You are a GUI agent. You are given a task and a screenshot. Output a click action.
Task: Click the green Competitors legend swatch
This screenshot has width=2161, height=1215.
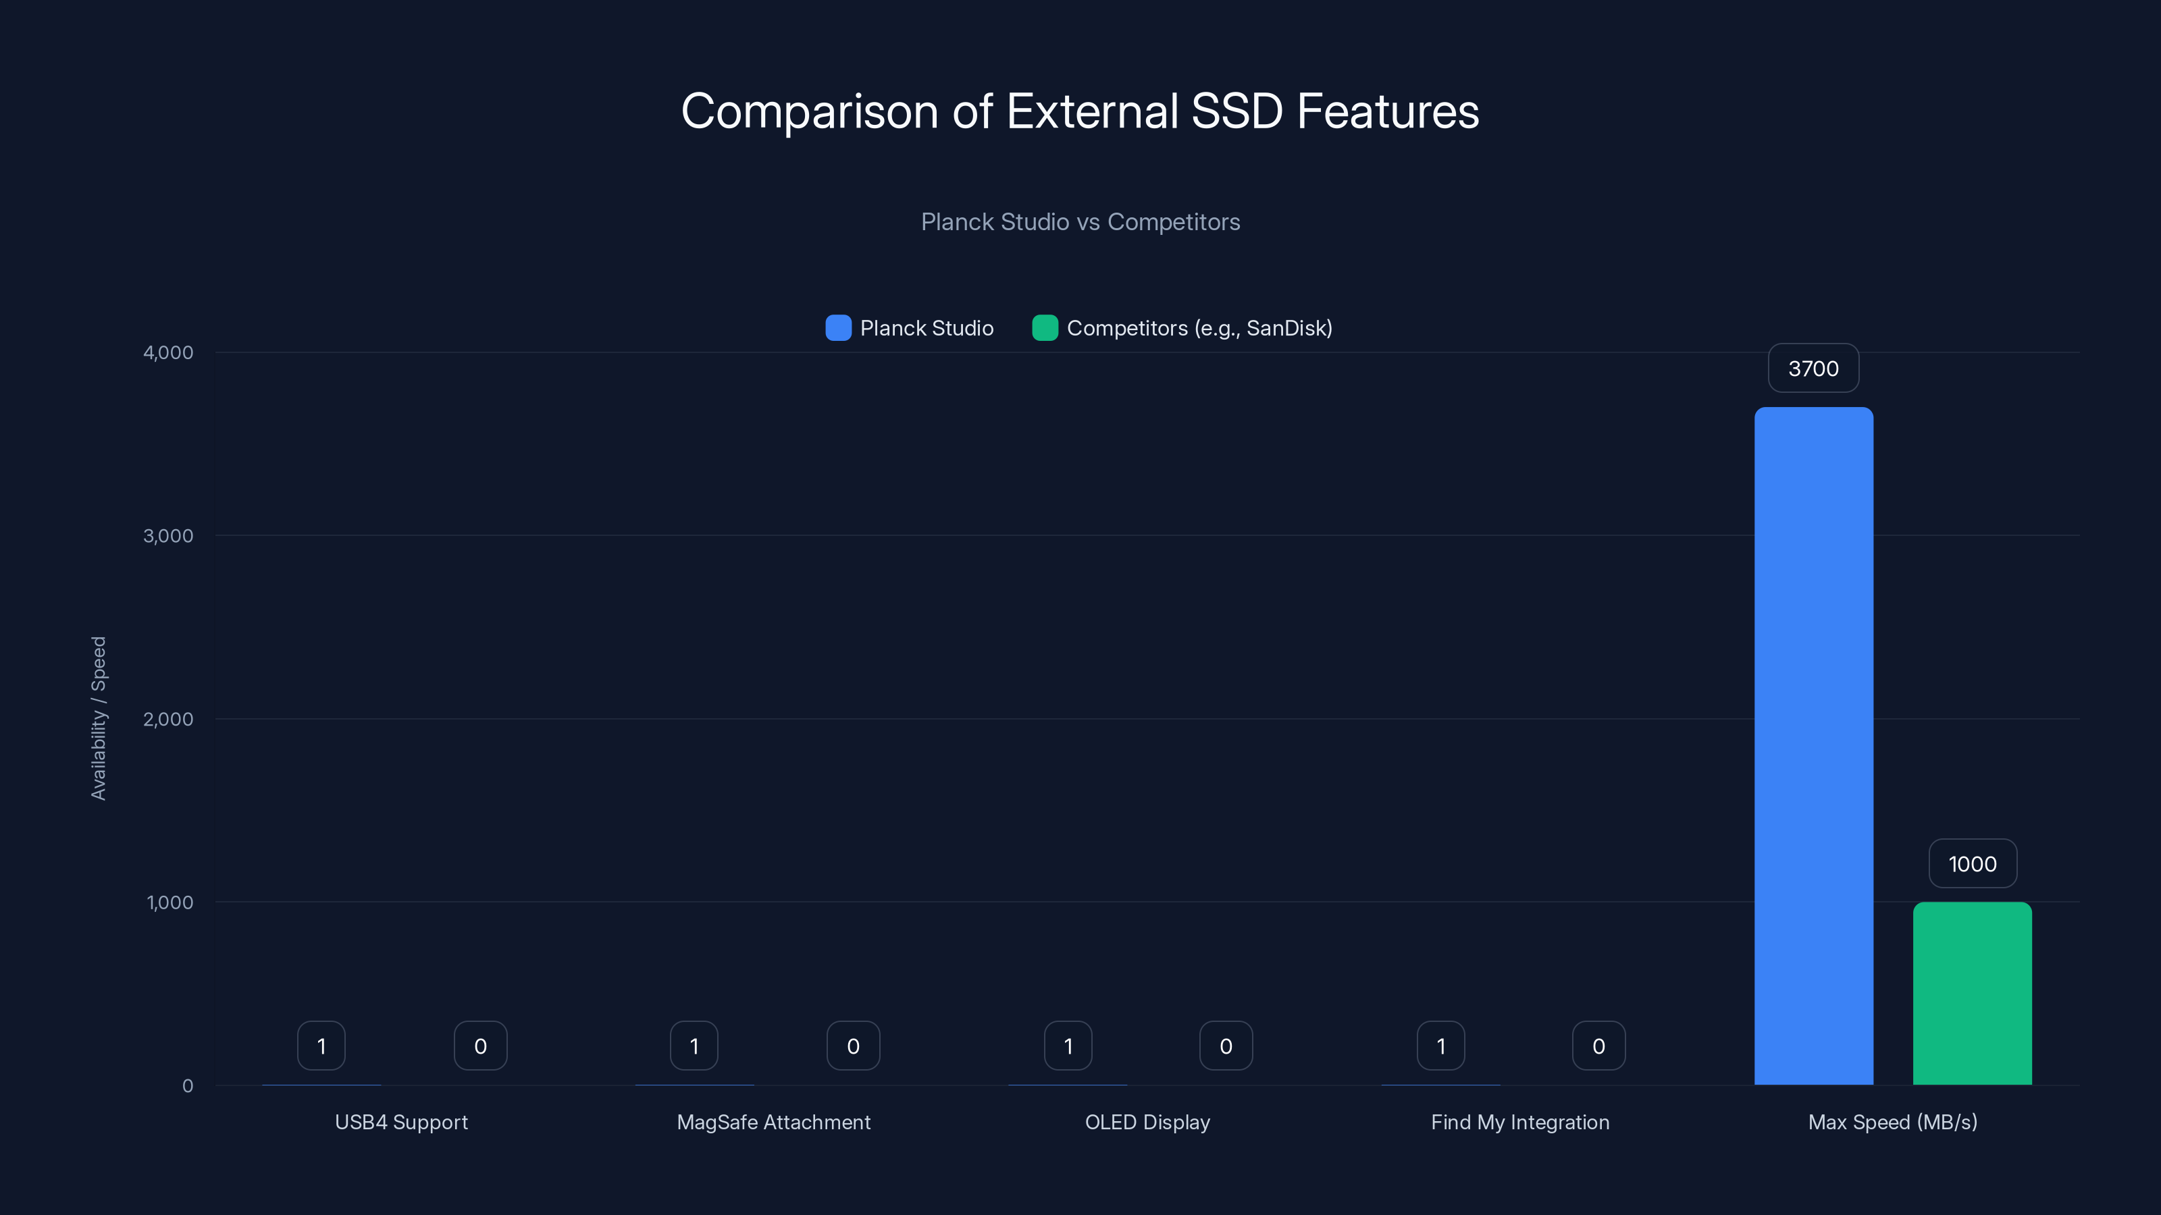[x=1045, y=328]
